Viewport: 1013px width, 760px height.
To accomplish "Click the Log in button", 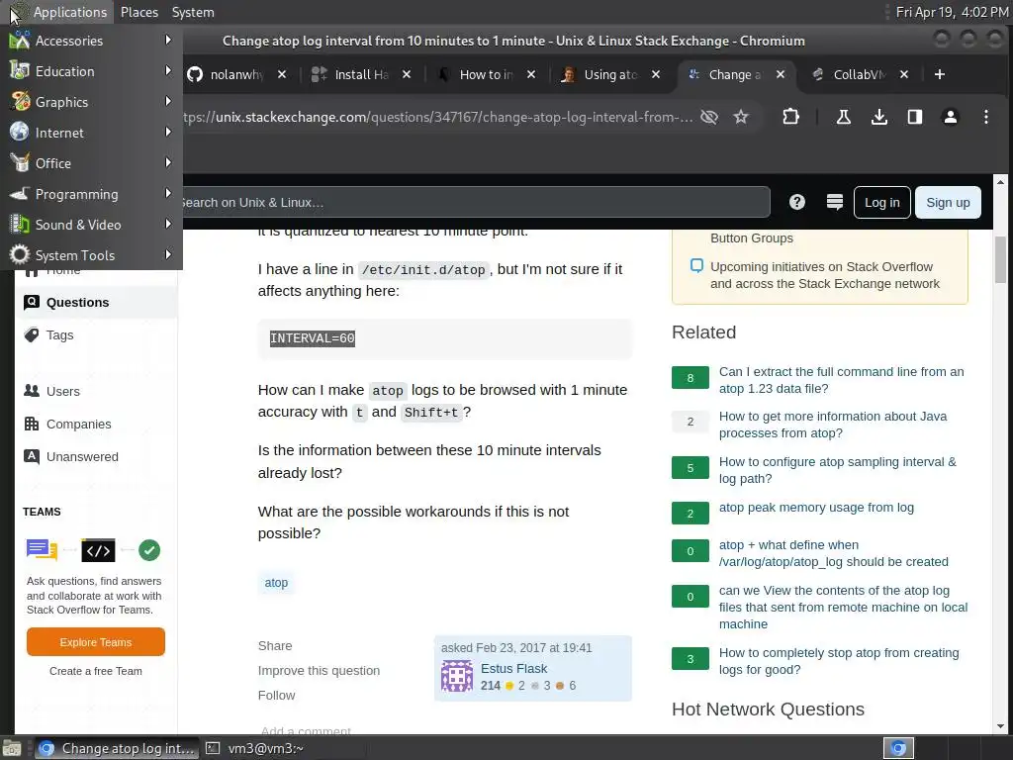I will click(881, 202).
